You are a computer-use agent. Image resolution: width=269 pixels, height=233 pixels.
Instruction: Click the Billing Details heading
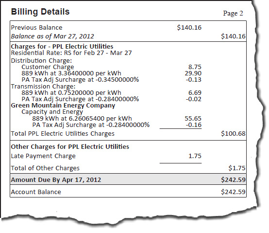(40, 12)
